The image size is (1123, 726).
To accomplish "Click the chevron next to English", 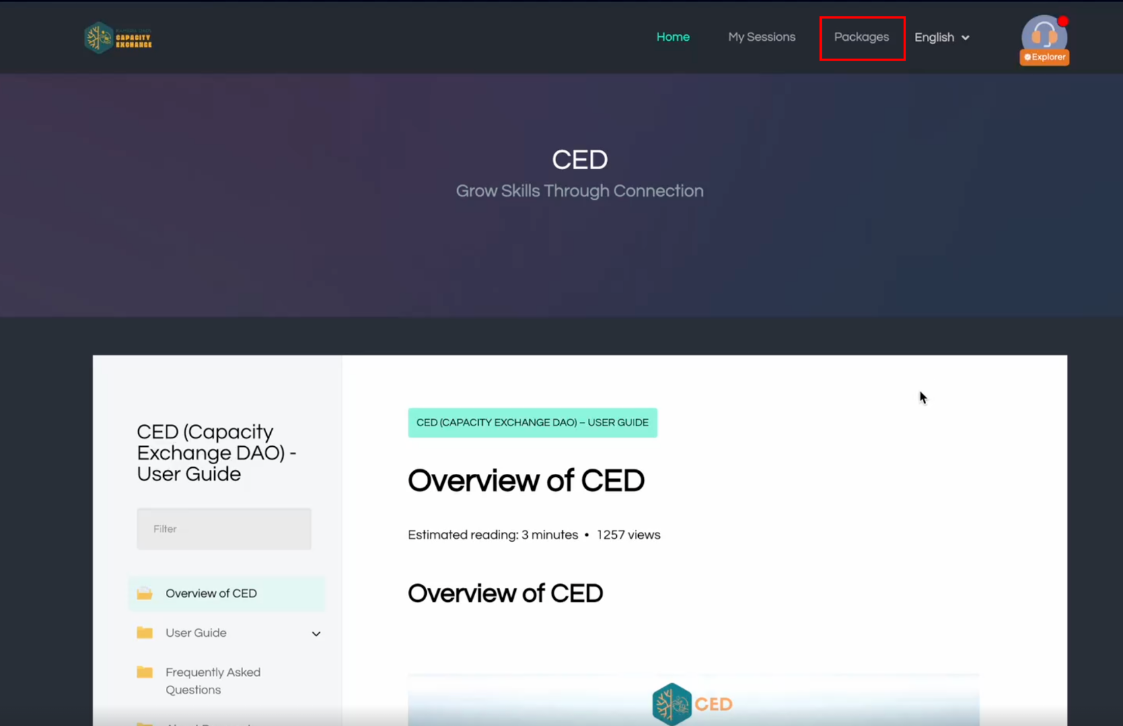I will point(965,38).
